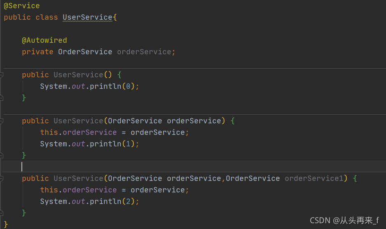Click the @Service annotation
The width and height of the screenshot is (386, 229).
point(22,6)
